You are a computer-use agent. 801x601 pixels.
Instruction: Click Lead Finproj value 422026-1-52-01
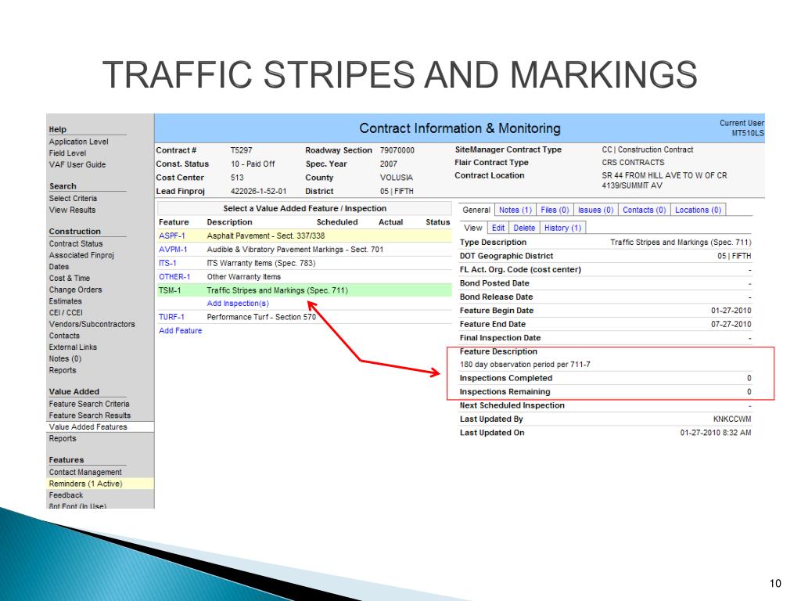pyautogui.click(x=258, y=191)
